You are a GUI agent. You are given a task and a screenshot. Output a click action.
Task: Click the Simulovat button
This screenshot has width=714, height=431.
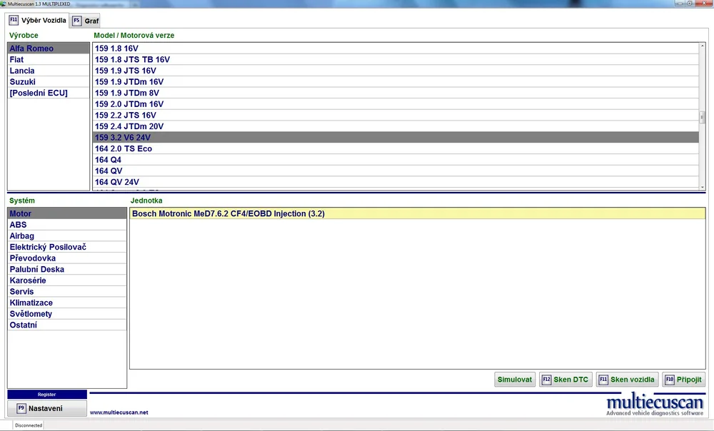[x=515, y=380]
